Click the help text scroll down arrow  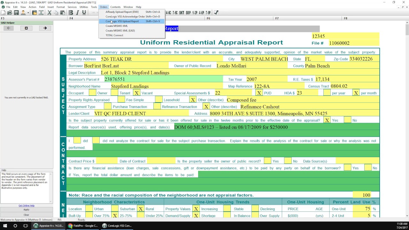point(50,202)
